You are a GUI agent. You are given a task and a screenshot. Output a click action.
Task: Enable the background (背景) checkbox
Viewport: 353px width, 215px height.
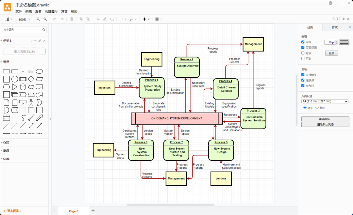point(303,53)
